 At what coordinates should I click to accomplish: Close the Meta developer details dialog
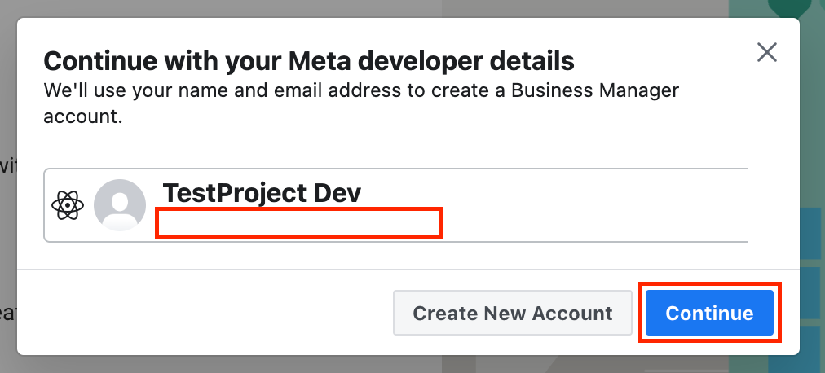coord(766,53)
